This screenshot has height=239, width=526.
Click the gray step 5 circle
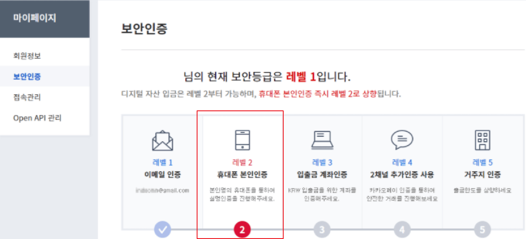[x=482, y=229]
